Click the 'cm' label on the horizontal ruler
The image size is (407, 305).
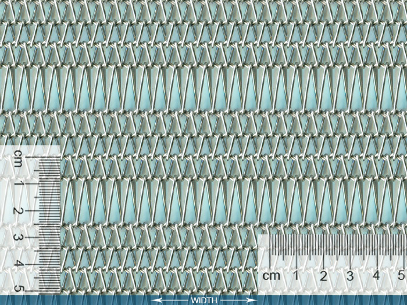270,275
